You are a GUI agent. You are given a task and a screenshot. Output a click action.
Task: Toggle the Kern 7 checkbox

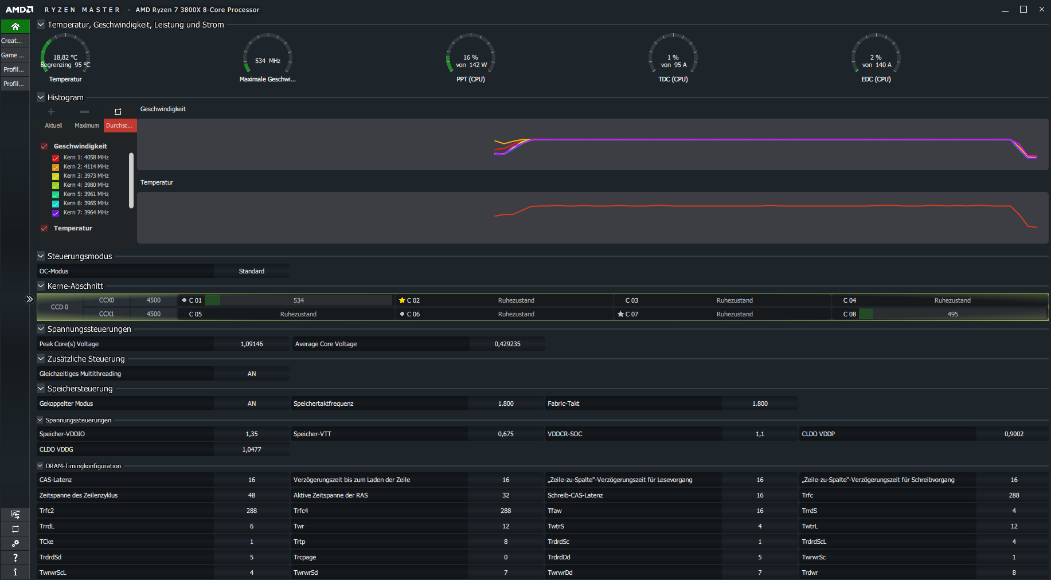[56, 213]
